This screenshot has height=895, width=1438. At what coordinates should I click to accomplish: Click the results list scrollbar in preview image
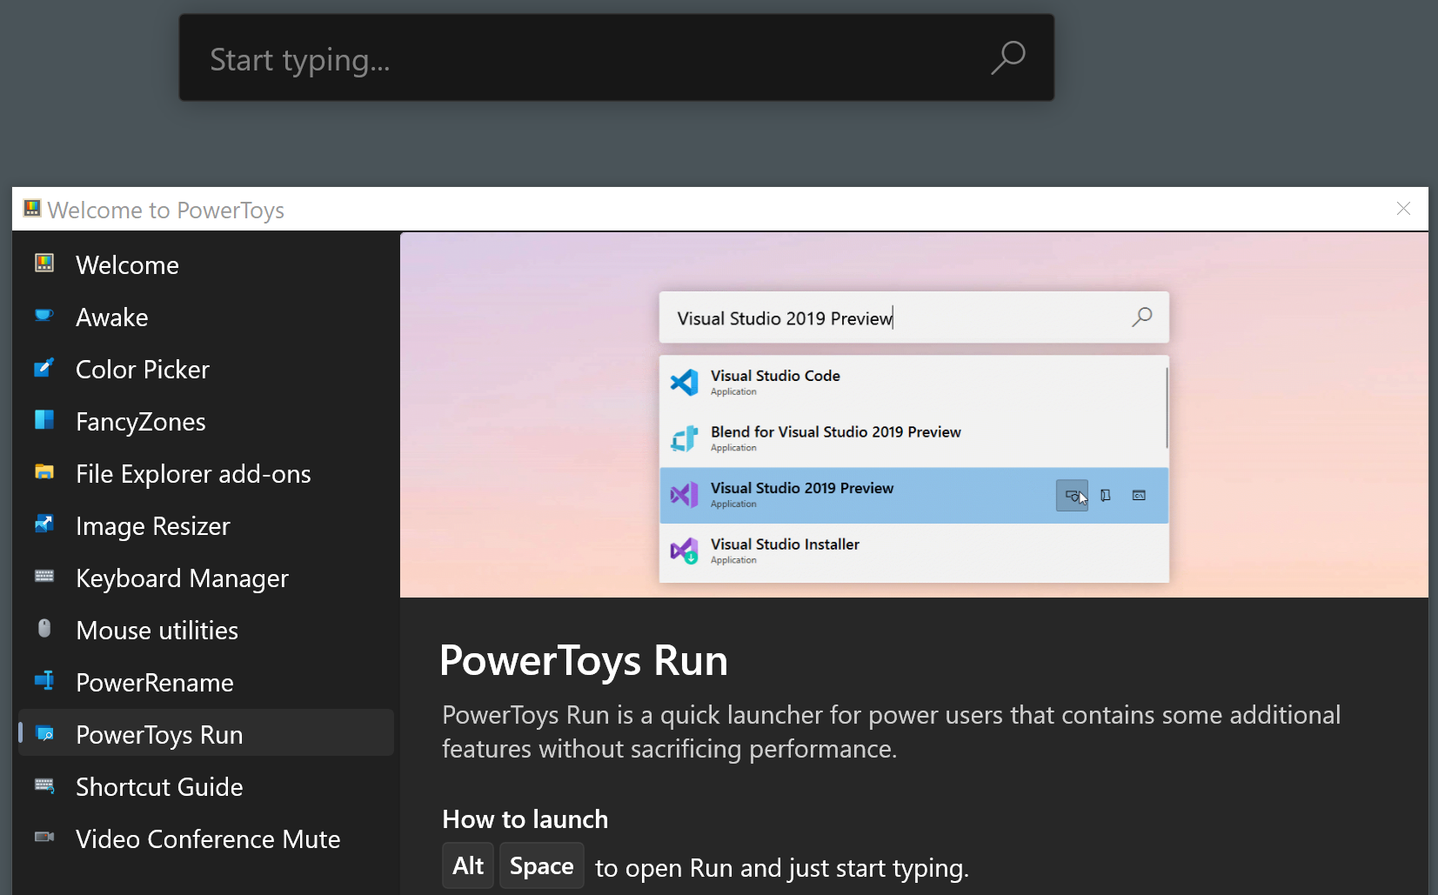[x=1166, y=408]
